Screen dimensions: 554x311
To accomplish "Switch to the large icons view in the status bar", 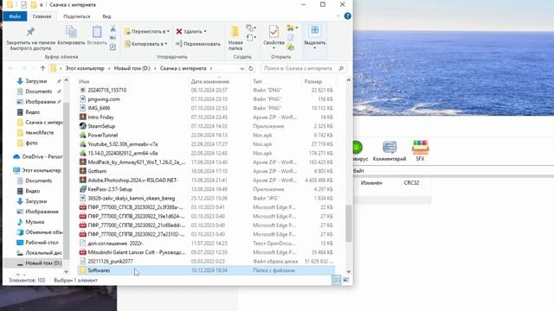I will point(346,280).
